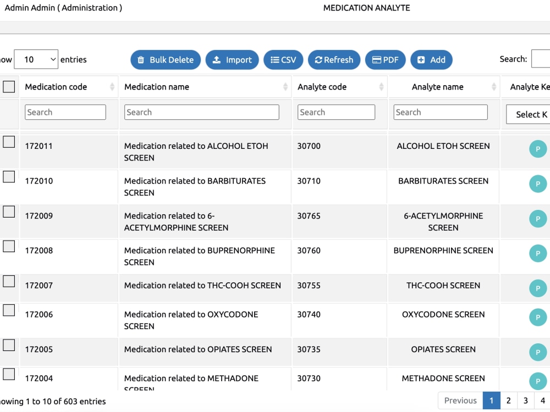550x412 pixels.
Task: Check the row for medication 172011
Action: [9, 142]
